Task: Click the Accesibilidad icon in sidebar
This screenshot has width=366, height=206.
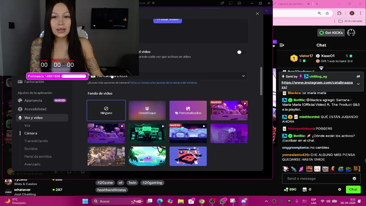Action: pos(20,109)
